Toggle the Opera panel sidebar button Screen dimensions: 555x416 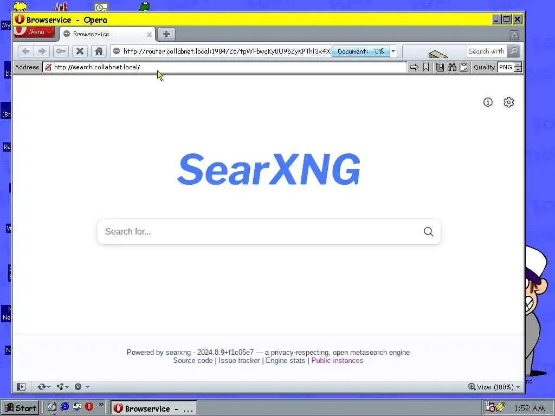pos(21,387)
